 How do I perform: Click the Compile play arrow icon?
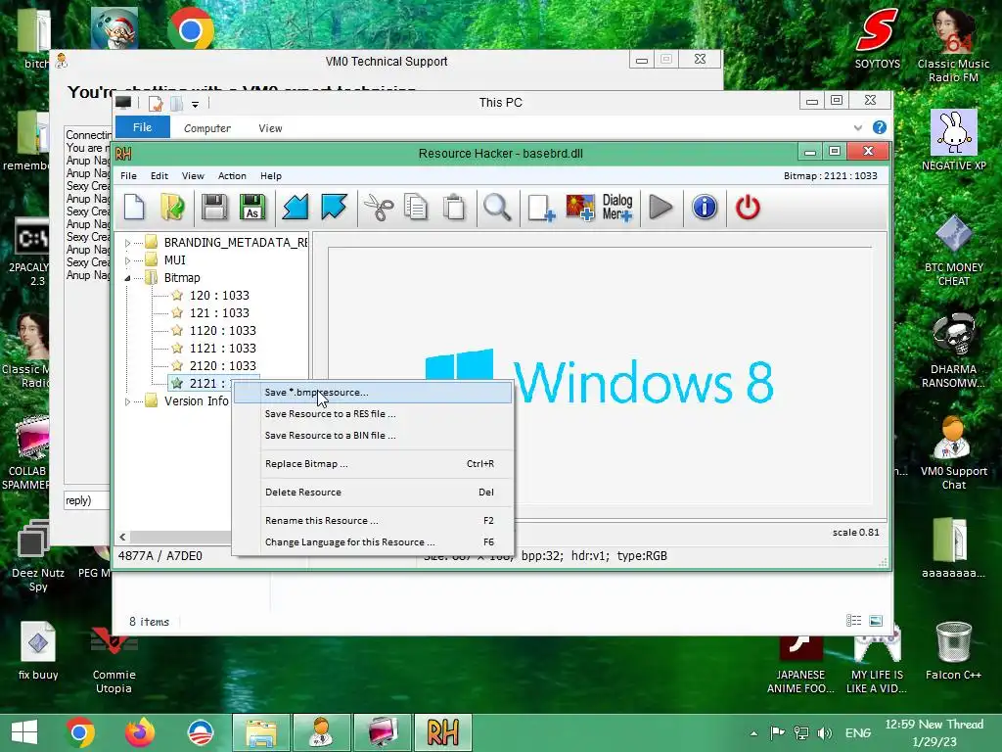coord(660,208)
